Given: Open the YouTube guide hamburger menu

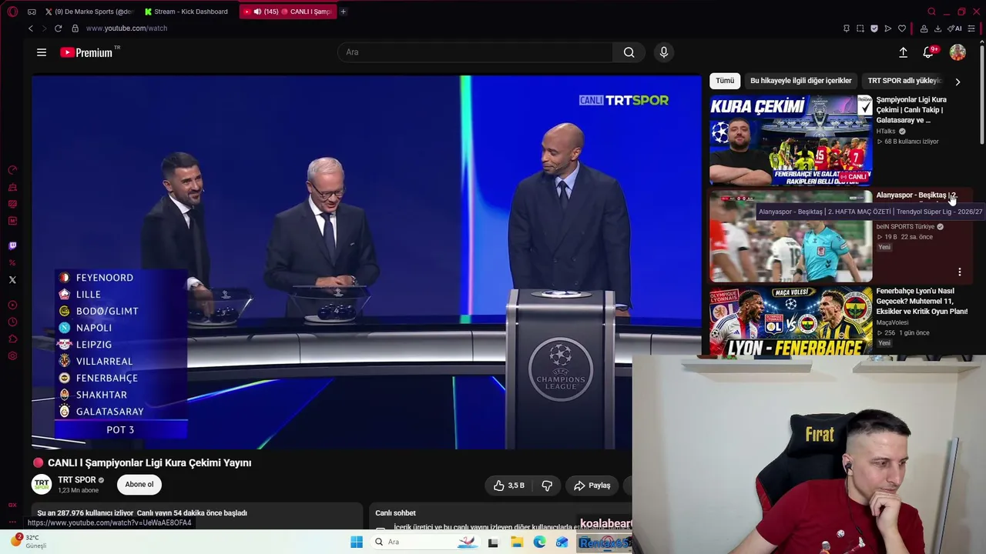Looking at the screenshot, I should click(x=42, y=52).
